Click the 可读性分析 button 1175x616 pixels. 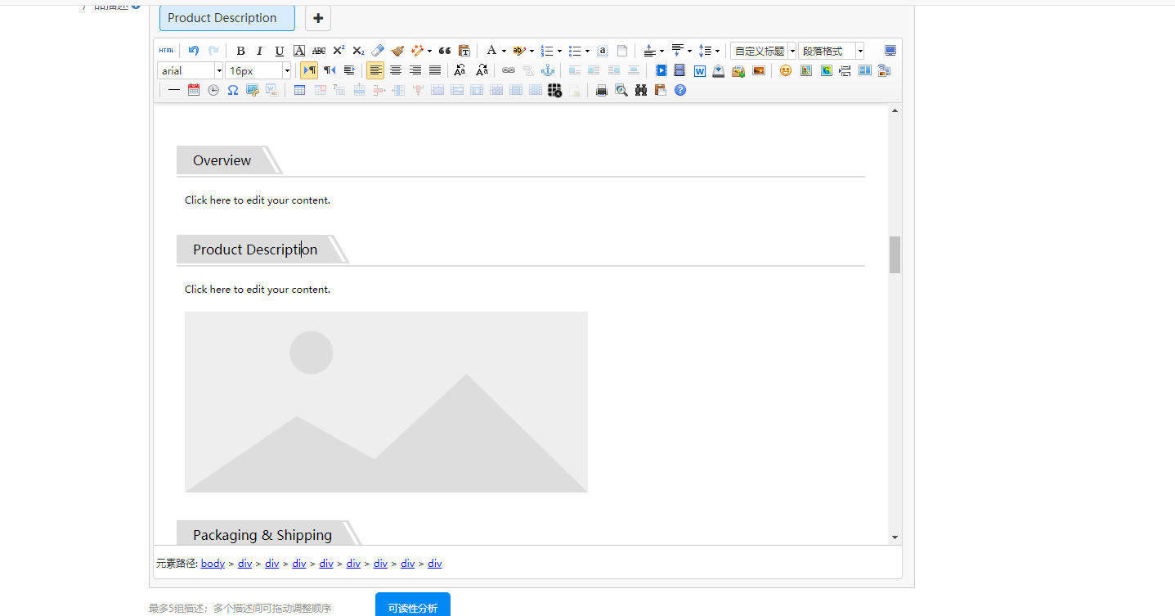(x=412, y=607)
